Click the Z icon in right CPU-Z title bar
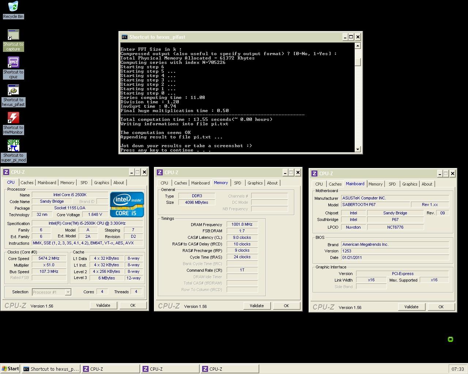 tap(314, 173)
